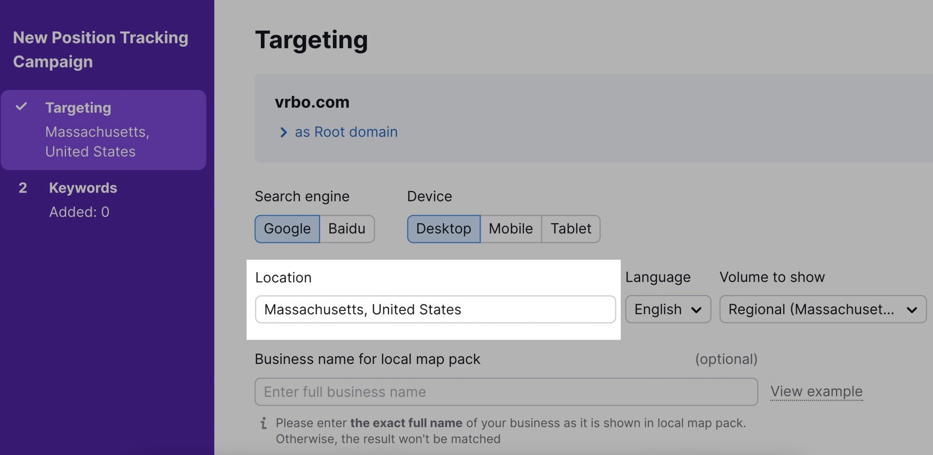
Task: Click the Location input field
Action: pos(435,309)
